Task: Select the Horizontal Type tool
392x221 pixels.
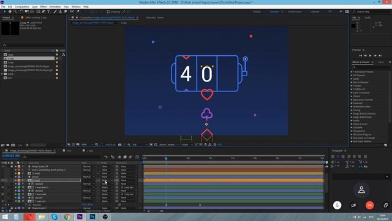Action: coord(49,12)
